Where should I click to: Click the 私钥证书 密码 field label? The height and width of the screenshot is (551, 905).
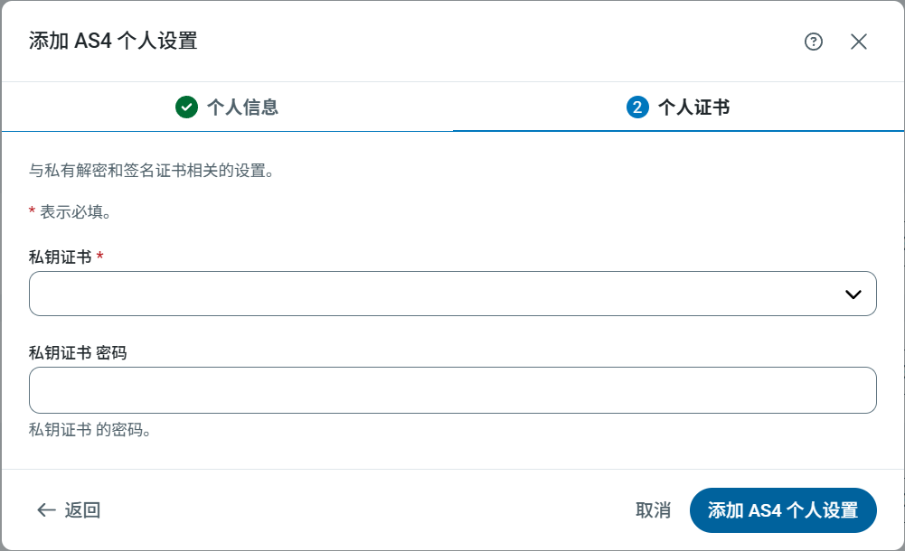click(x=78, y=353)
